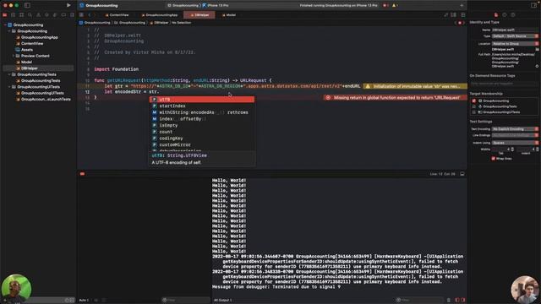Image resolution: width=541 pixels, height=304 pixels.
Task: Show the History inspector
Action: (505, 15)
